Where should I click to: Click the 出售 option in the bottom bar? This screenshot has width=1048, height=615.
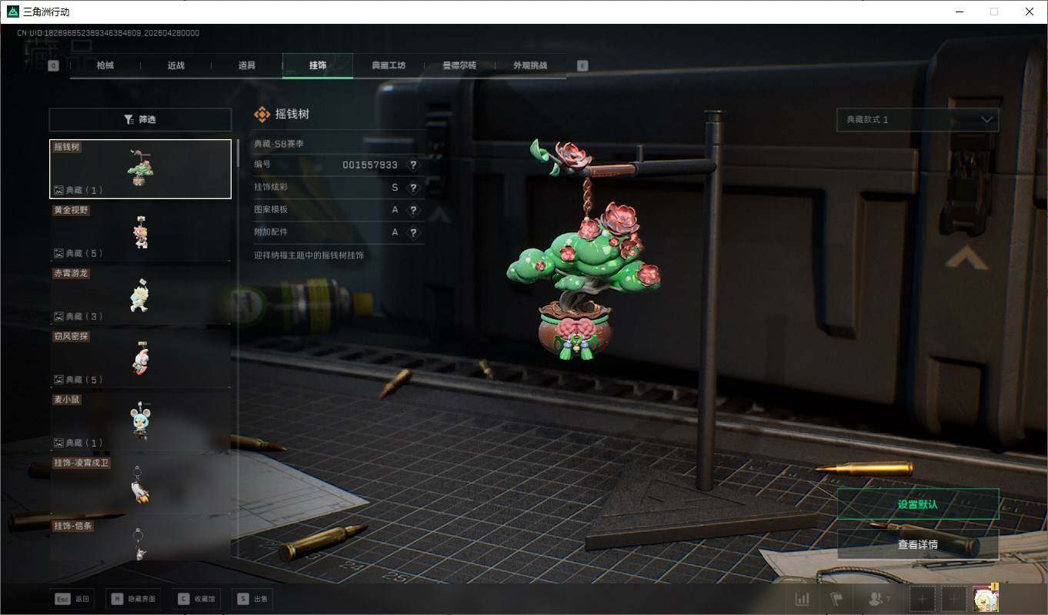point(252,598)
